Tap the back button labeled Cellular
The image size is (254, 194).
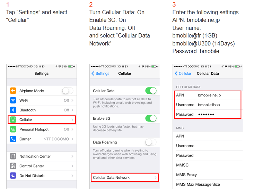pos(183,74)
